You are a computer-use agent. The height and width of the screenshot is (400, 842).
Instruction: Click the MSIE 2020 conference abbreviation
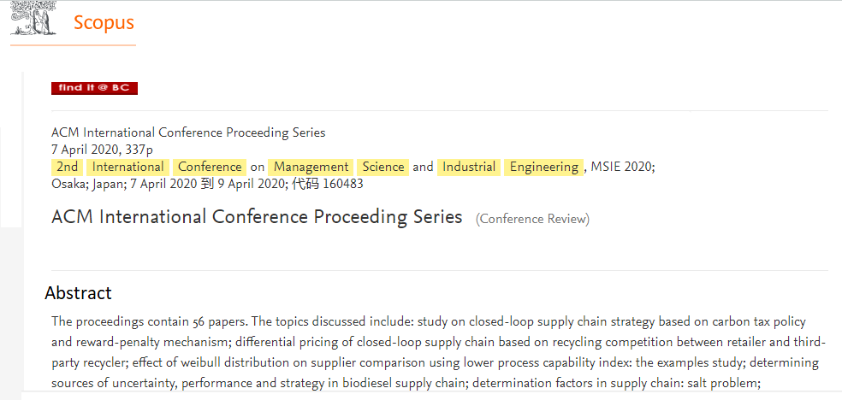[x=621, y=168]
